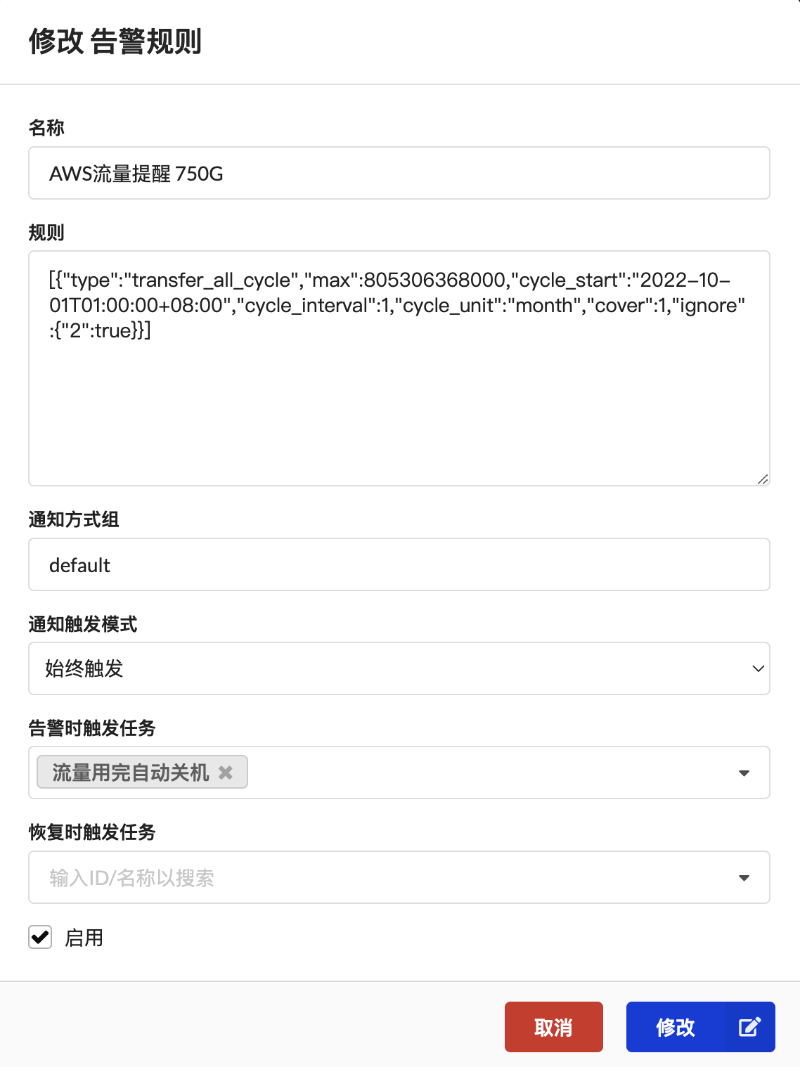The width and height of the screenshot is (800, 1067).
Task: Click the 输入ID/名称以搜索 search field
Action: [x=399, y=877]
